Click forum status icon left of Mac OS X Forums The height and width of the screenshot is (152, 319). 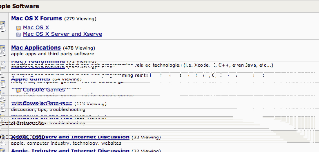[2, 26]
